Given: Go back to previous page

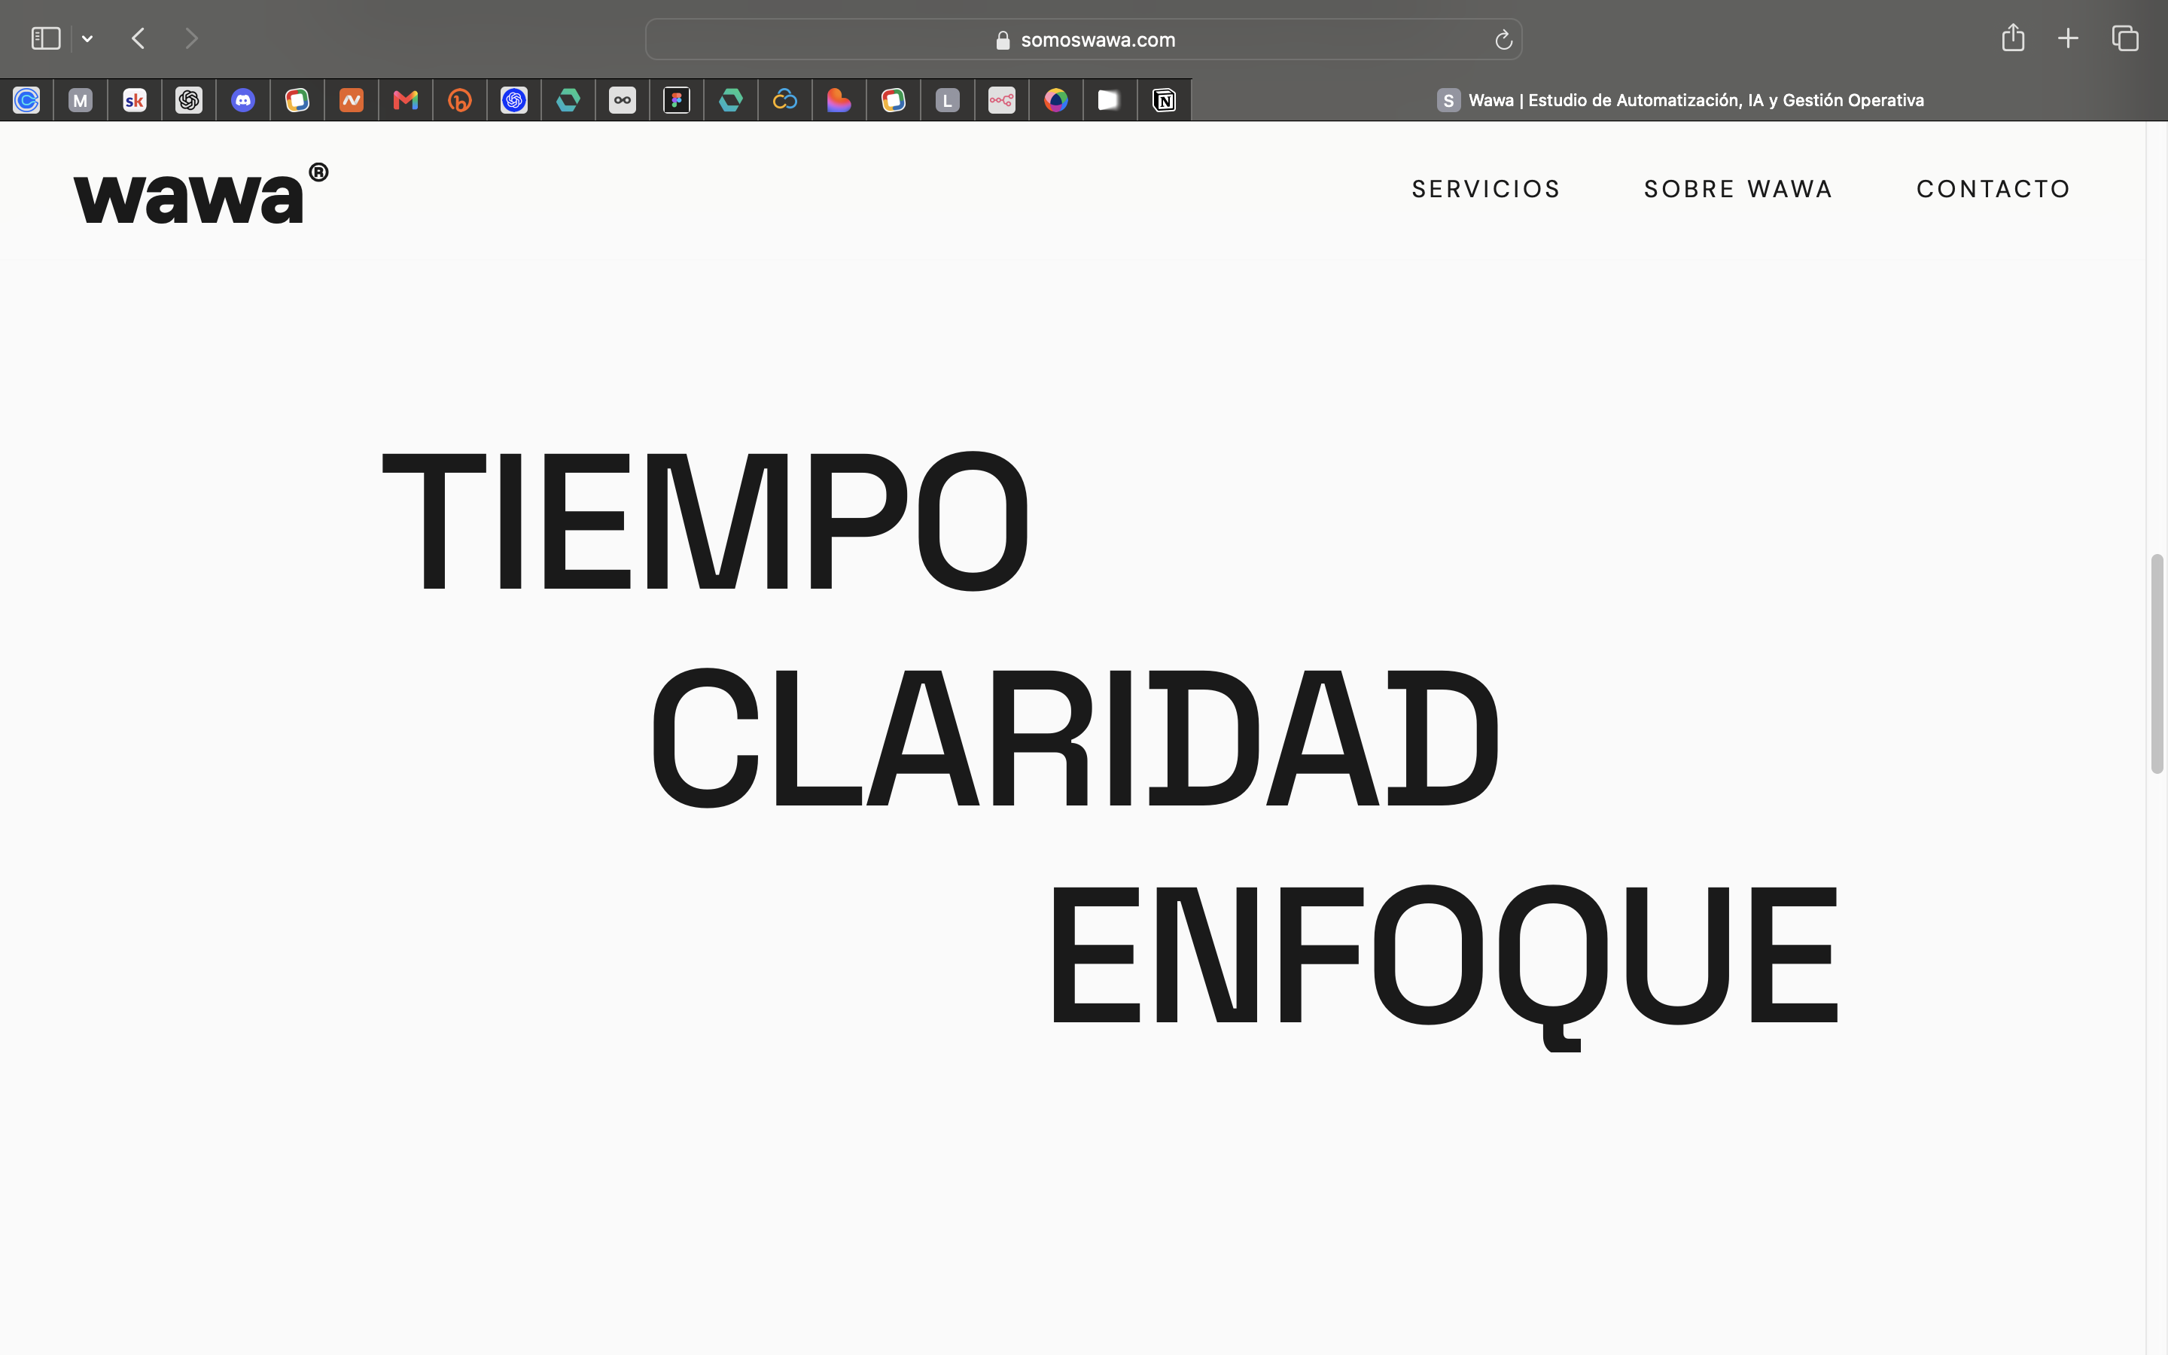Looking at the screenshot, I should pyautogui.click(x=138, y=38).
